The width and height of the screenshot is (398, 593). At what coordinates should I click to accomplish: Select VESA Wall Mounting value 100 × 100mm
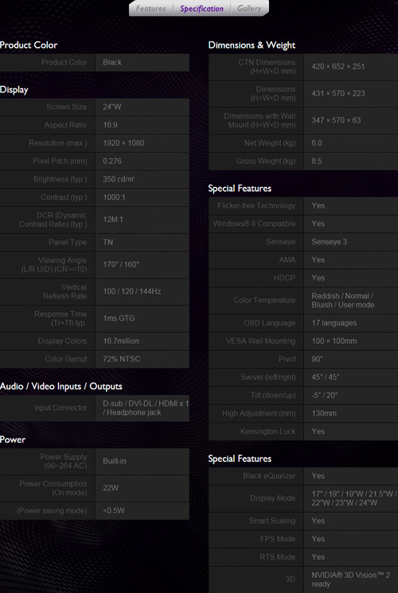[334, 341]
